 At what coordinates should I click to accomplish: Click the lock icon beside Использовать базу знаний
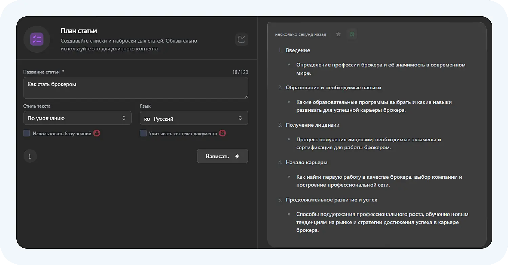97,133
